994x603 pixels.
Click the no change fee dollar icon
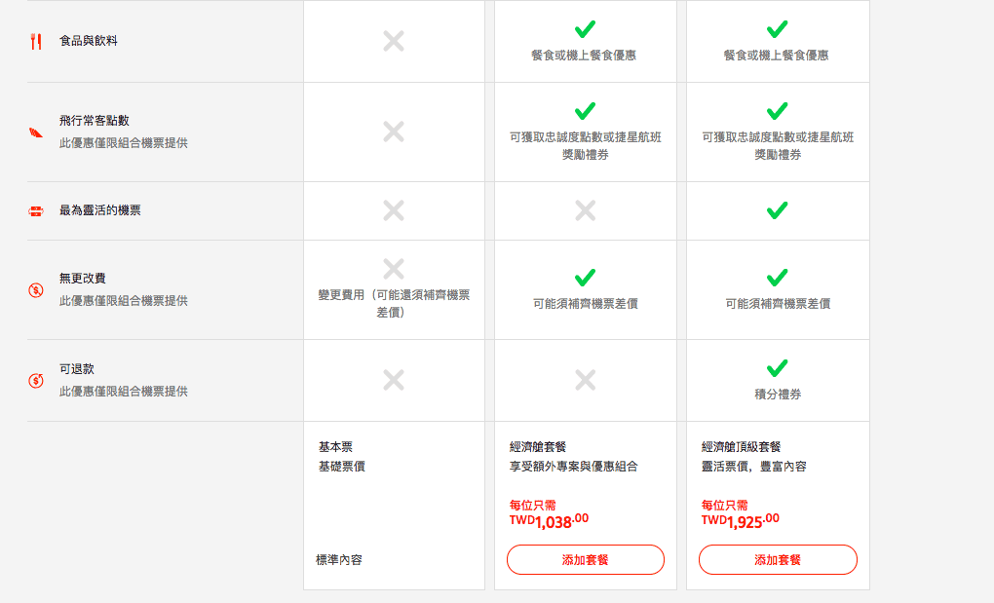[36, 290]
